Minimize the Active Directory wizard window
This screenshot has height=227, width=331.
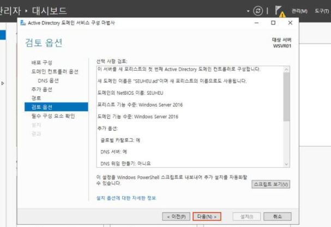(256, 23)
